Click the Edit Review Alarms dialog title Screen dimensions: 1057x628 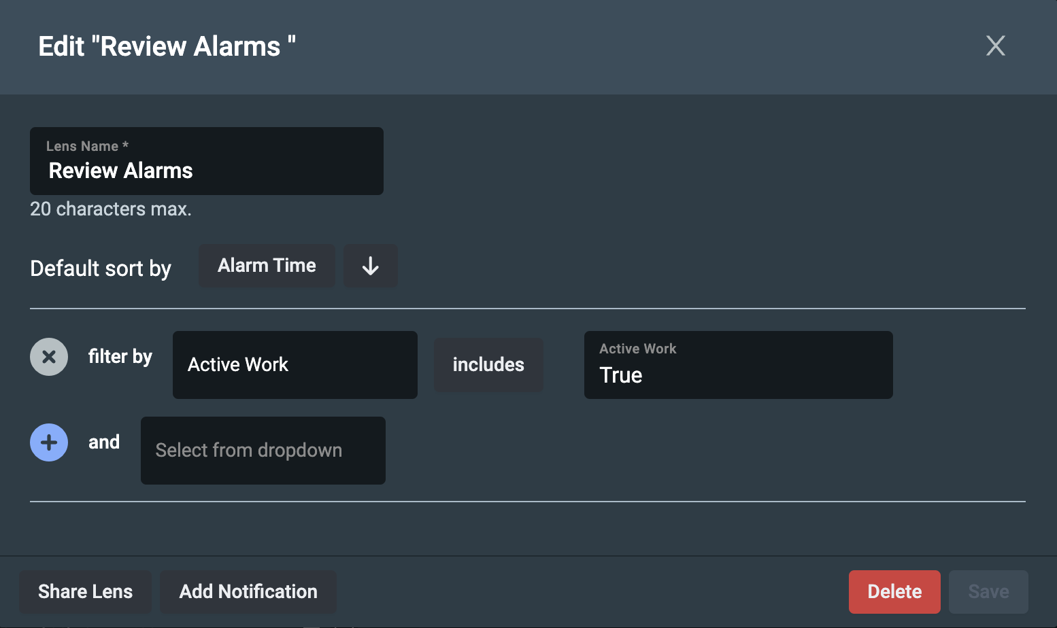[x=167, y=46]
